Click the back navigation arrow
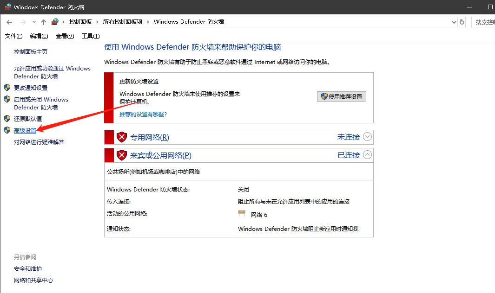This screenshot has height=293, width=495. [10, 22]
